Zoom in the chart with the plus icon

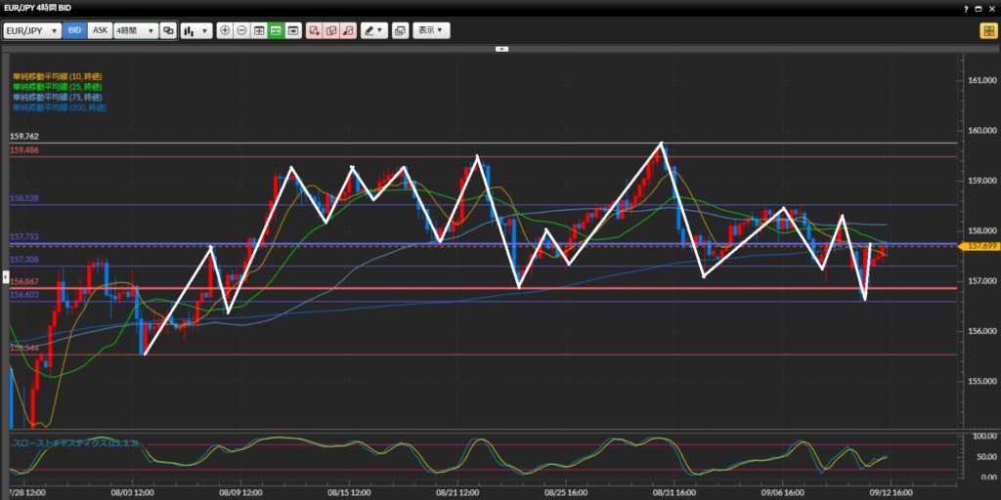(225, 30)
